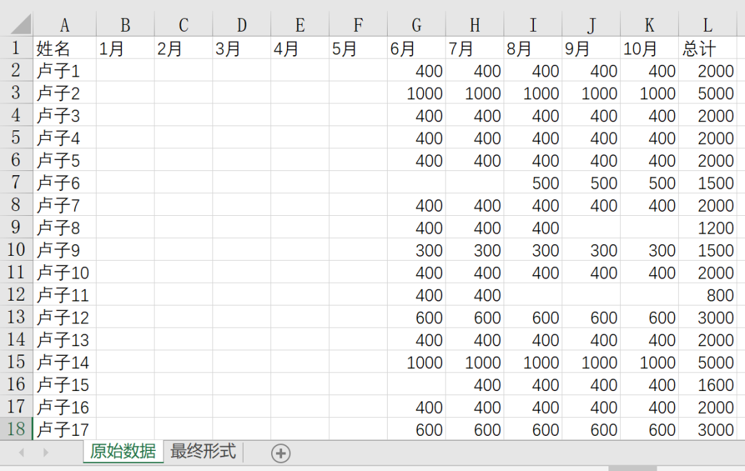This screenshot has width=745, height=471.
Task: Click the right sheet navigation arrow
Action: (x=45, y=452)
